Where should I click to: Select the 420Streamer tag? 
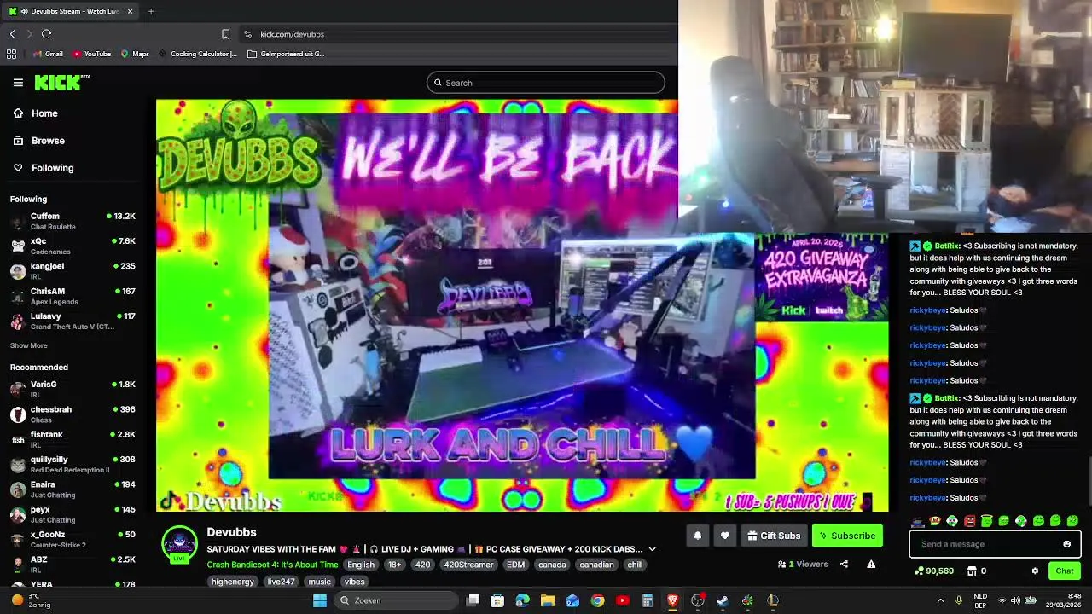pos(468,565)
